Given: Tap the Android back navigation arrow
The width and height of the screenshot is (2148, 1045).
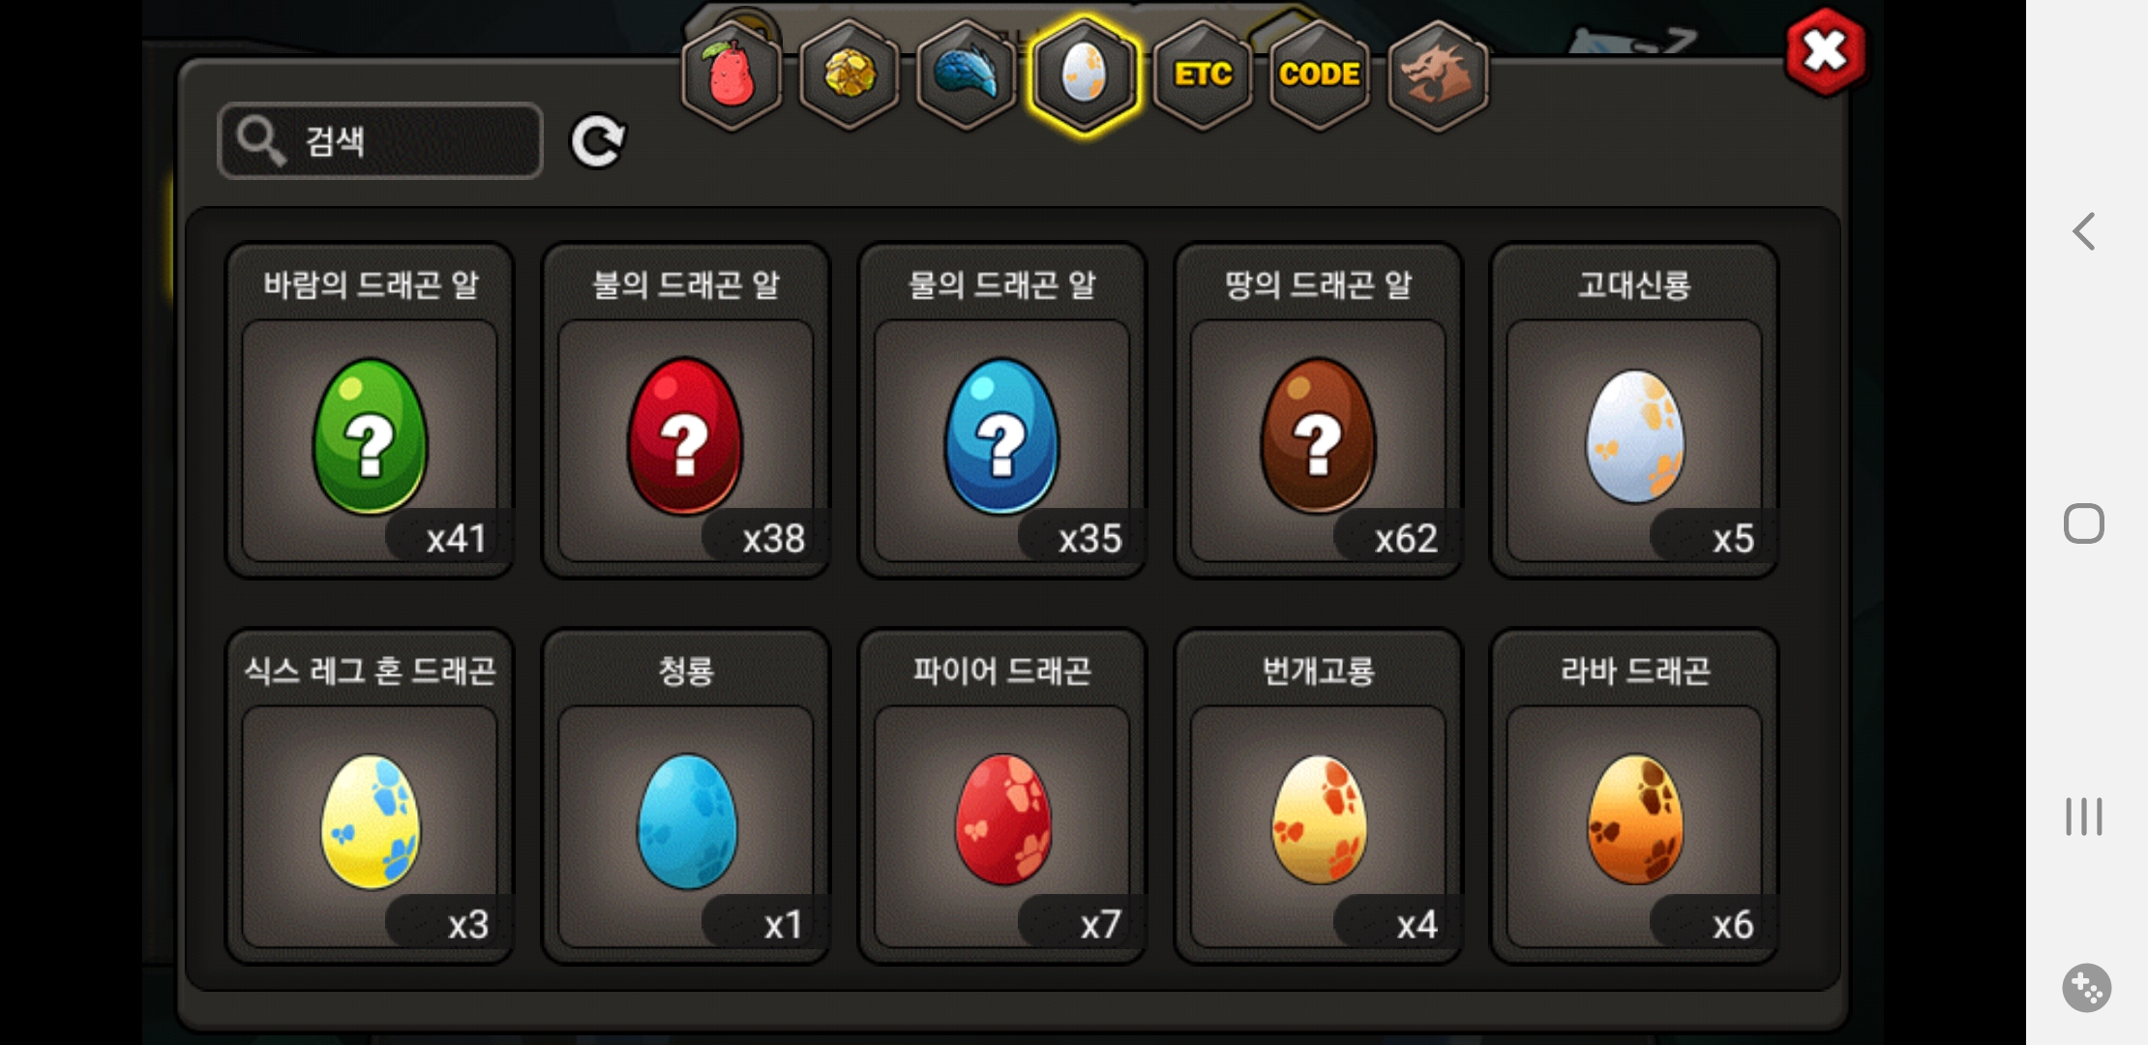Looking at the screenshot, I should pos(2084,231).
